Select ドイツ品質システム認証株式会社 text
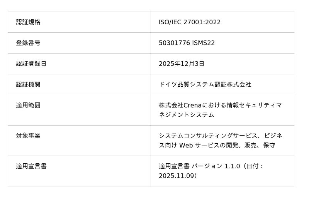This screenshot has height=198, width=309. tap(205, 84)
